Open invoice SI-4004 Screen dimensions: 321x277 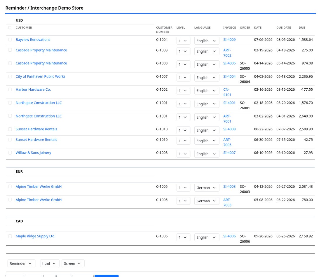click(x=229, y=76)
